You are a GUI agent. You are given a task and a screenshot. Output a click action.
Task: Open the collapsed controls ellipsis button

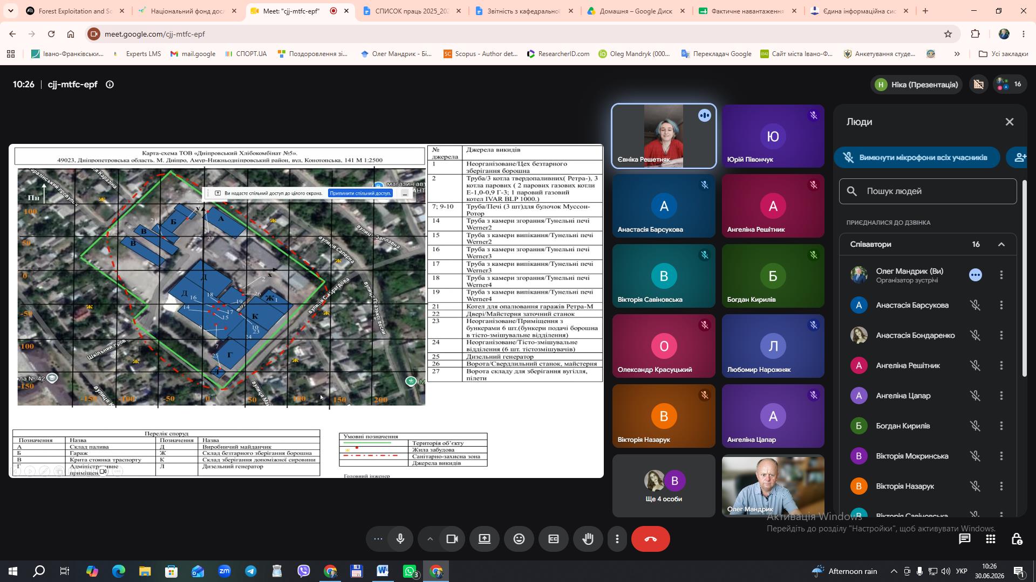(378, 539)
